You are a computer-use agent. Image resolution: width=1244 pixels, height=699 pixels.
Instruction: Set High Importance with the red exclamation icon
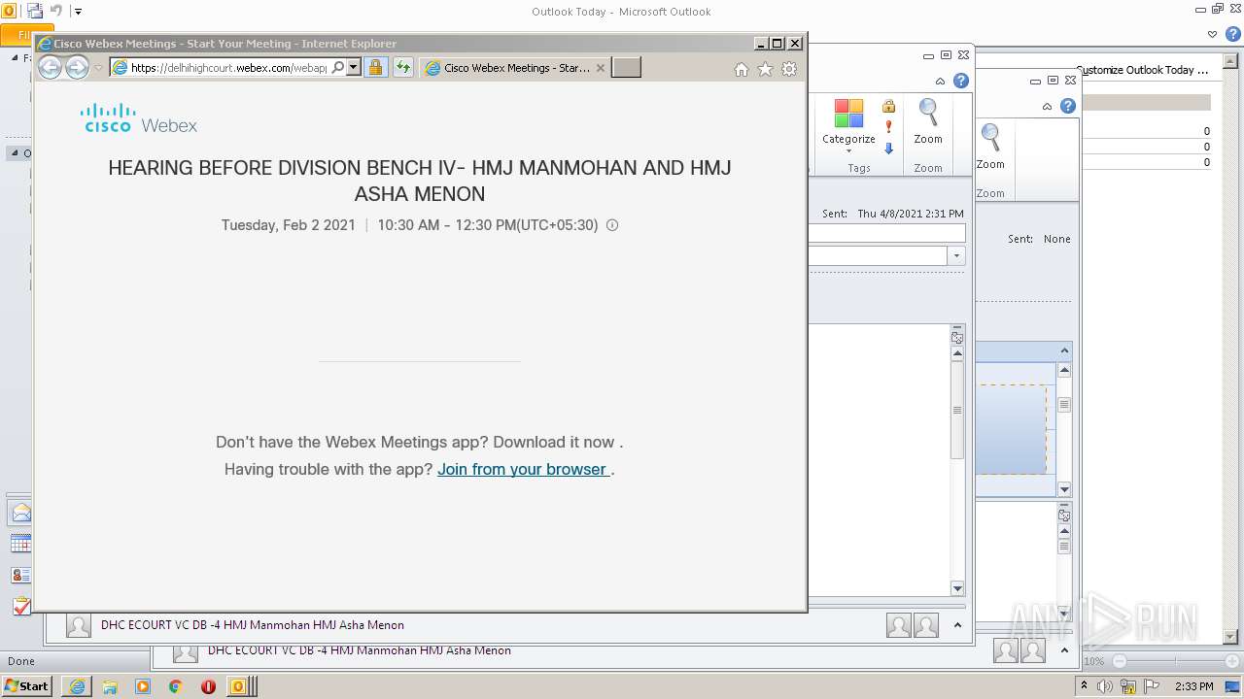pos(888,127)
